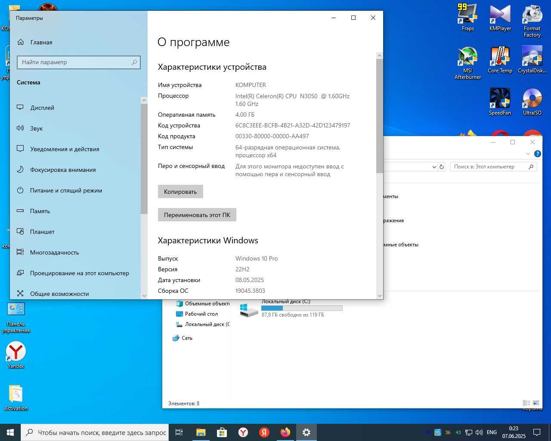The width and height of the screenshot is (551, 441).
Task: Select Рабочий стол in Explorer tree
Action: (201, 314)
